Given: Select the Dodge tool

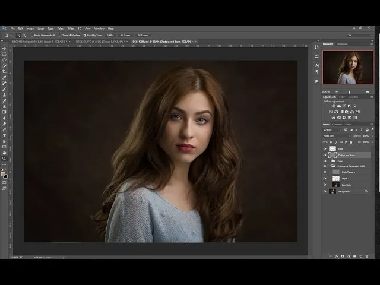Looking at the screenshot, I should [x=4, y=124].
